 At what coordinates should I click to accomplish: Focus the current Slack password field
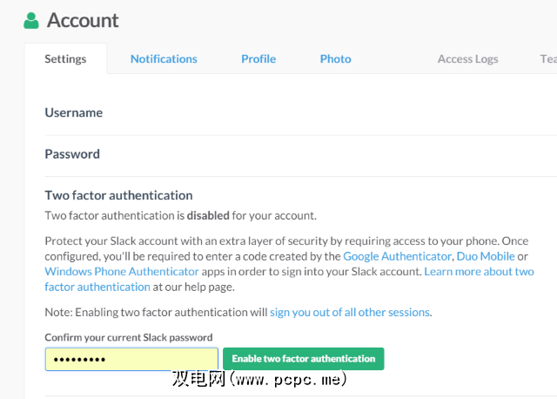pyautogui.click(x=131, y=359)
